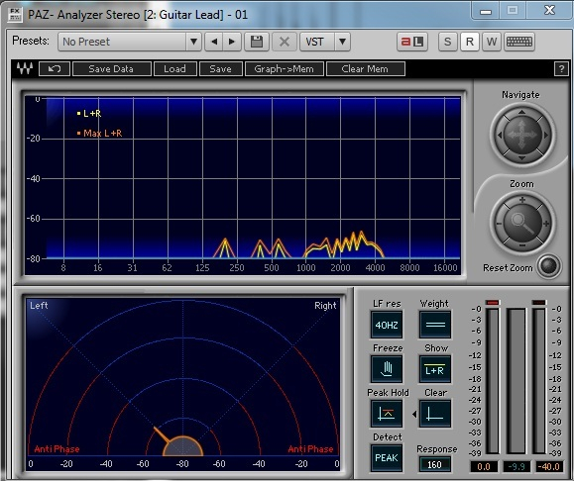Image resolution: width=574 pixels, height=481 pixels.
Task: Click the 0.0 peak readout
Action: coord(484,466)
